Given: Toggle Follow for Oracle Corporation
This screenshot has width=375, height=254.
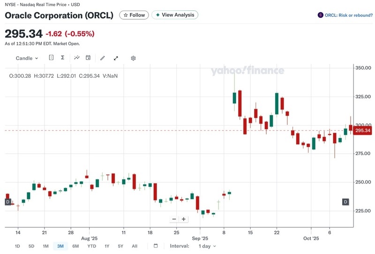Looking at the screenshot, I should tap(134, 15).
